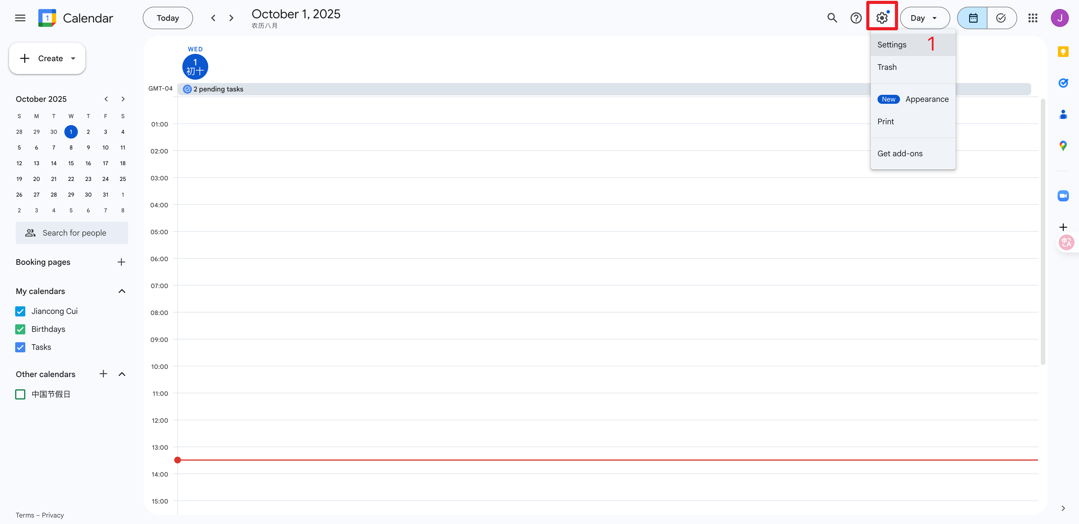This screenshot has height=524, width=1079.
Task: Switch to the Tasks view icon
Action: [x=1001, y=18]
